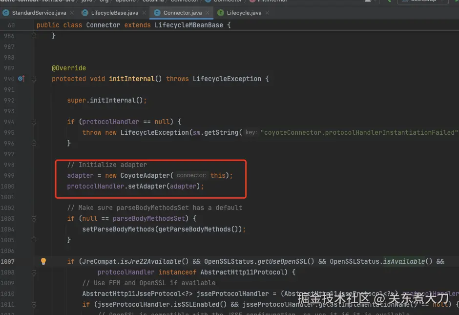Click line number 1000 in the gutter
The image size is (459, 315).
point(7,186)
